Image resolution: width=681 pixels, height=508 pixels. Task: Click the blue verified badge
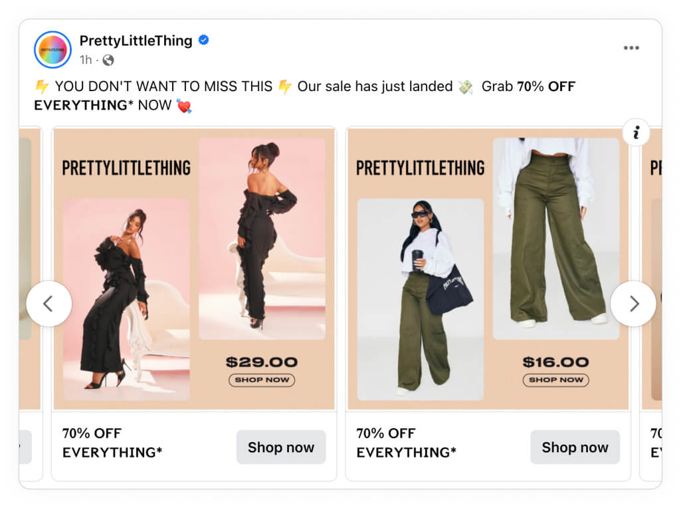tap(203, 40)
